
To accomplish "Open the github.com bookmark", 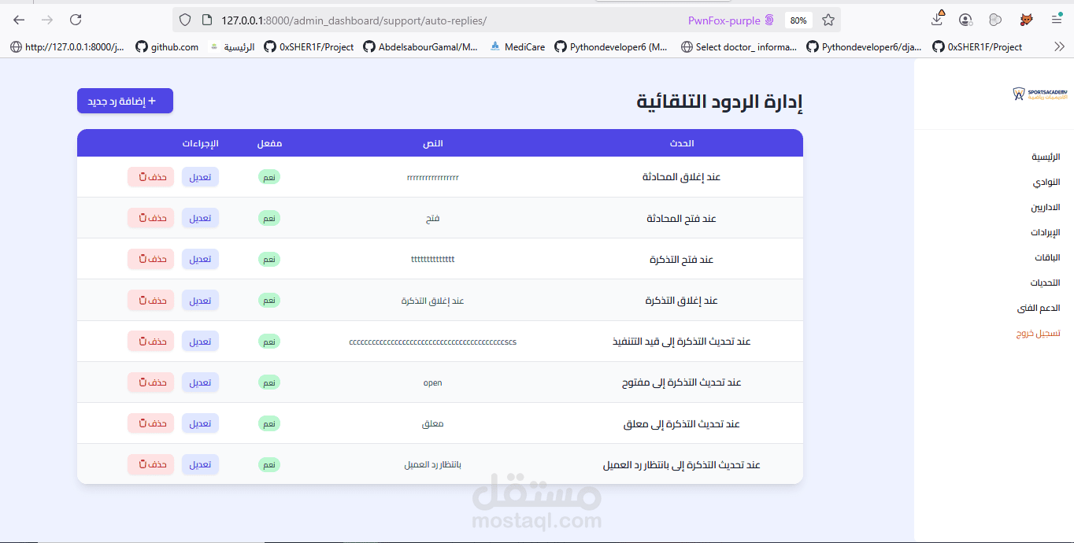I will tap(167, 47).
